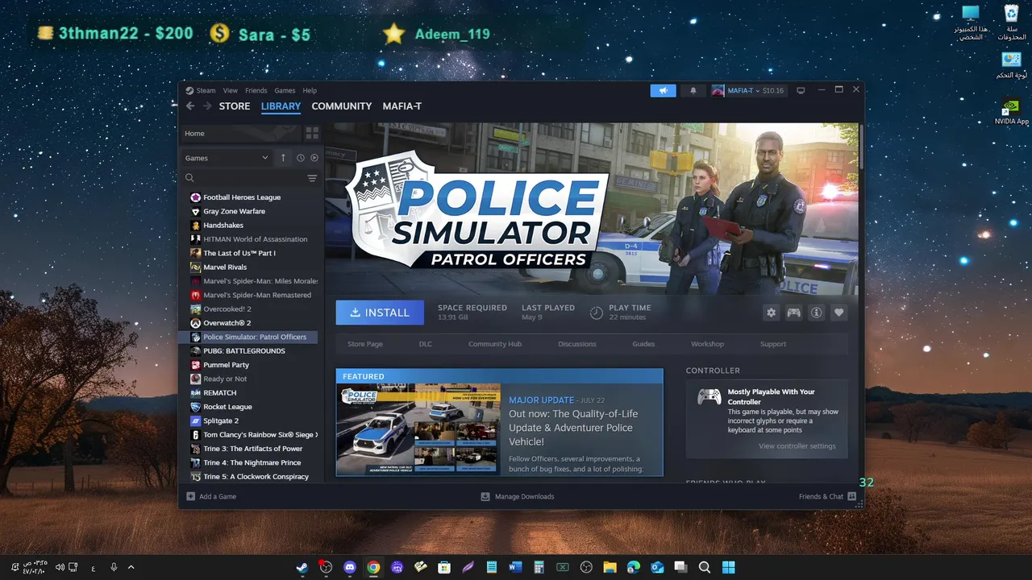Go back using the back arrow
1032x580 pixels.
[190, 106]
